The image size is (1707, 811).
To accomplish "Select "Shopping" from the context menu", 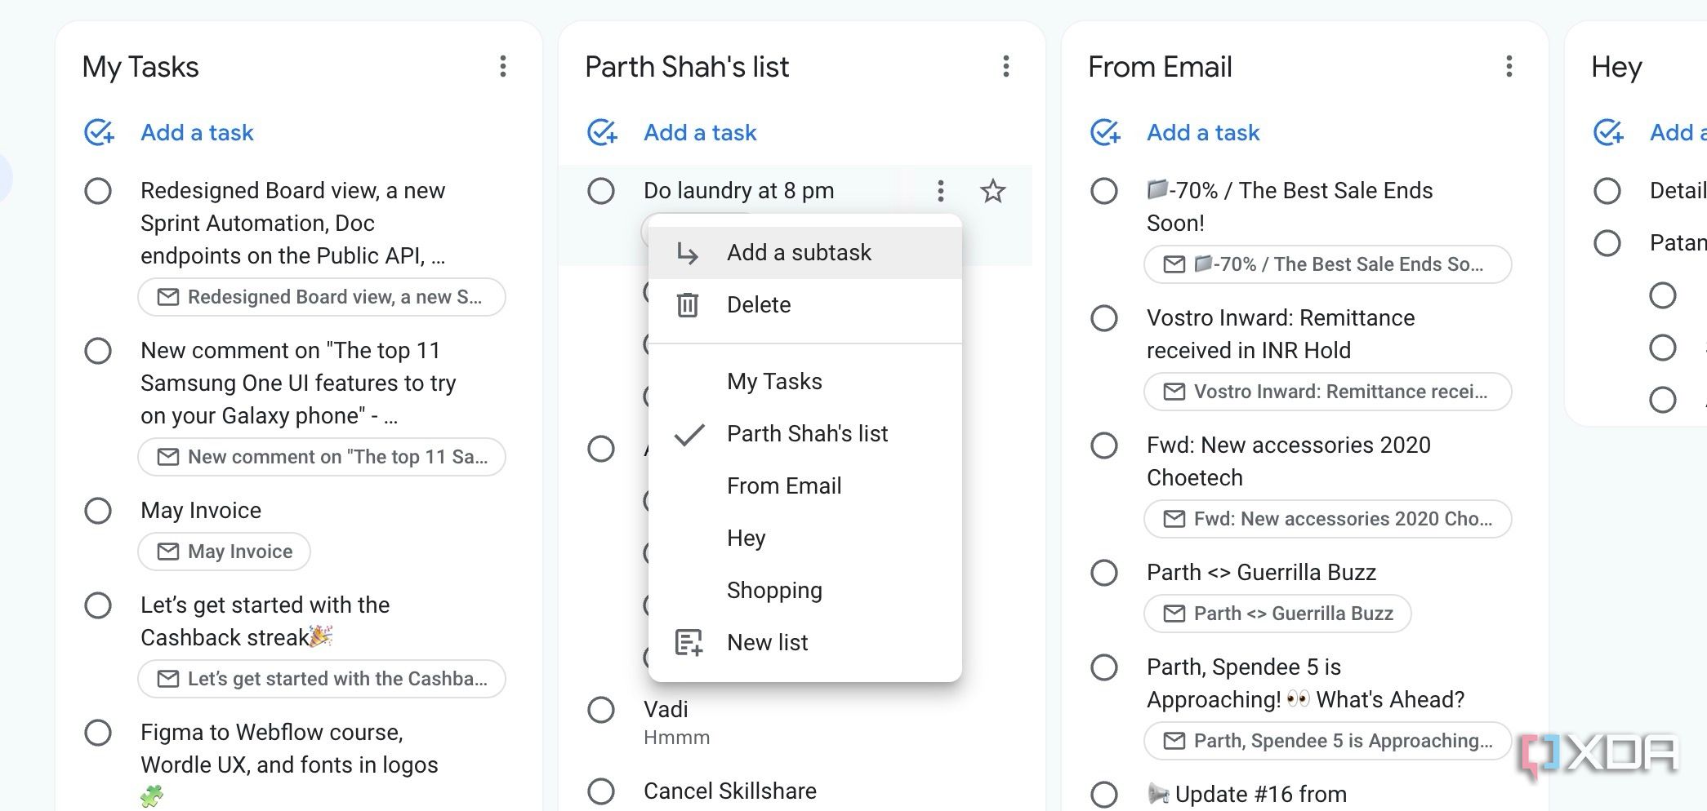I will pyautogui.click(x=773, y=590).
